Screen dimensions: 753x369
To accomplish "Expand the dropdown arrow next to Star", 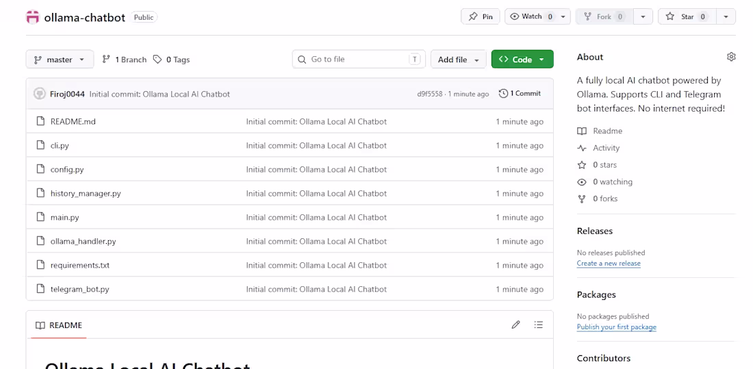I will coord(726,16).
